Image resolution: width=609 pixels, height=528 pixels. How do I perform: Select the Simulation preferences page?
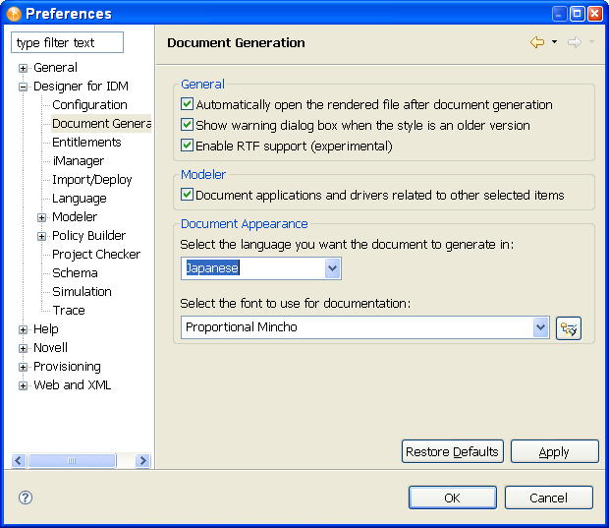pos(82,292)
